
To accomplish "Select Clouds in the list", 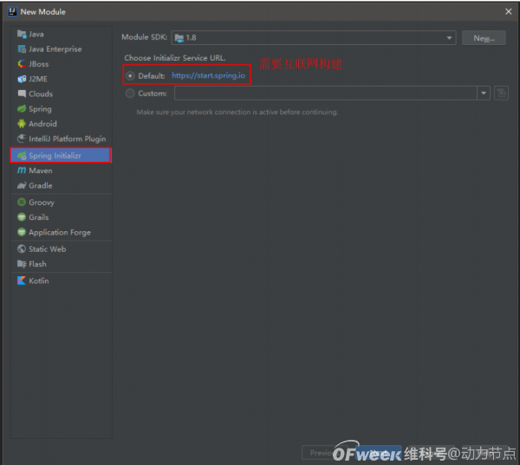I will [62, 94].
